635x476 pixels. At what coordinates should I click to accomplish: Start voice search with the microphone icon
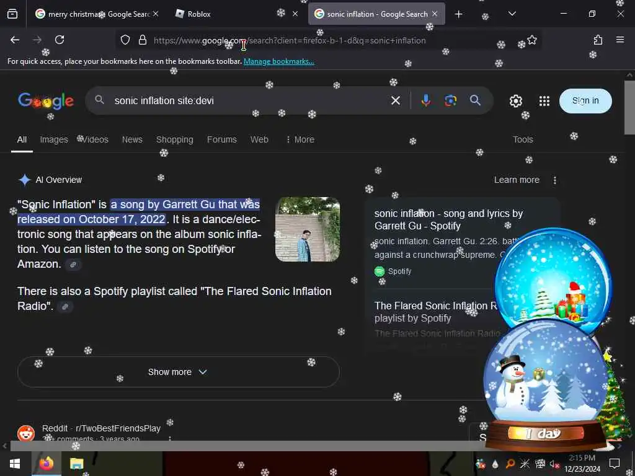[x=425, y=100]
